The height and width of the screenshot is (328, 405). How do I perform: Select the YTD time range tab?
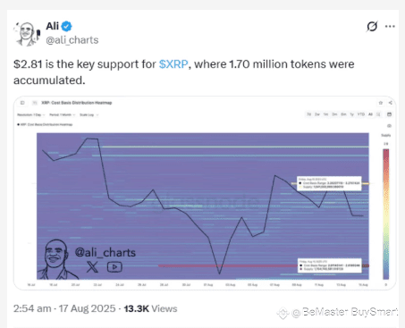(361, 114)
